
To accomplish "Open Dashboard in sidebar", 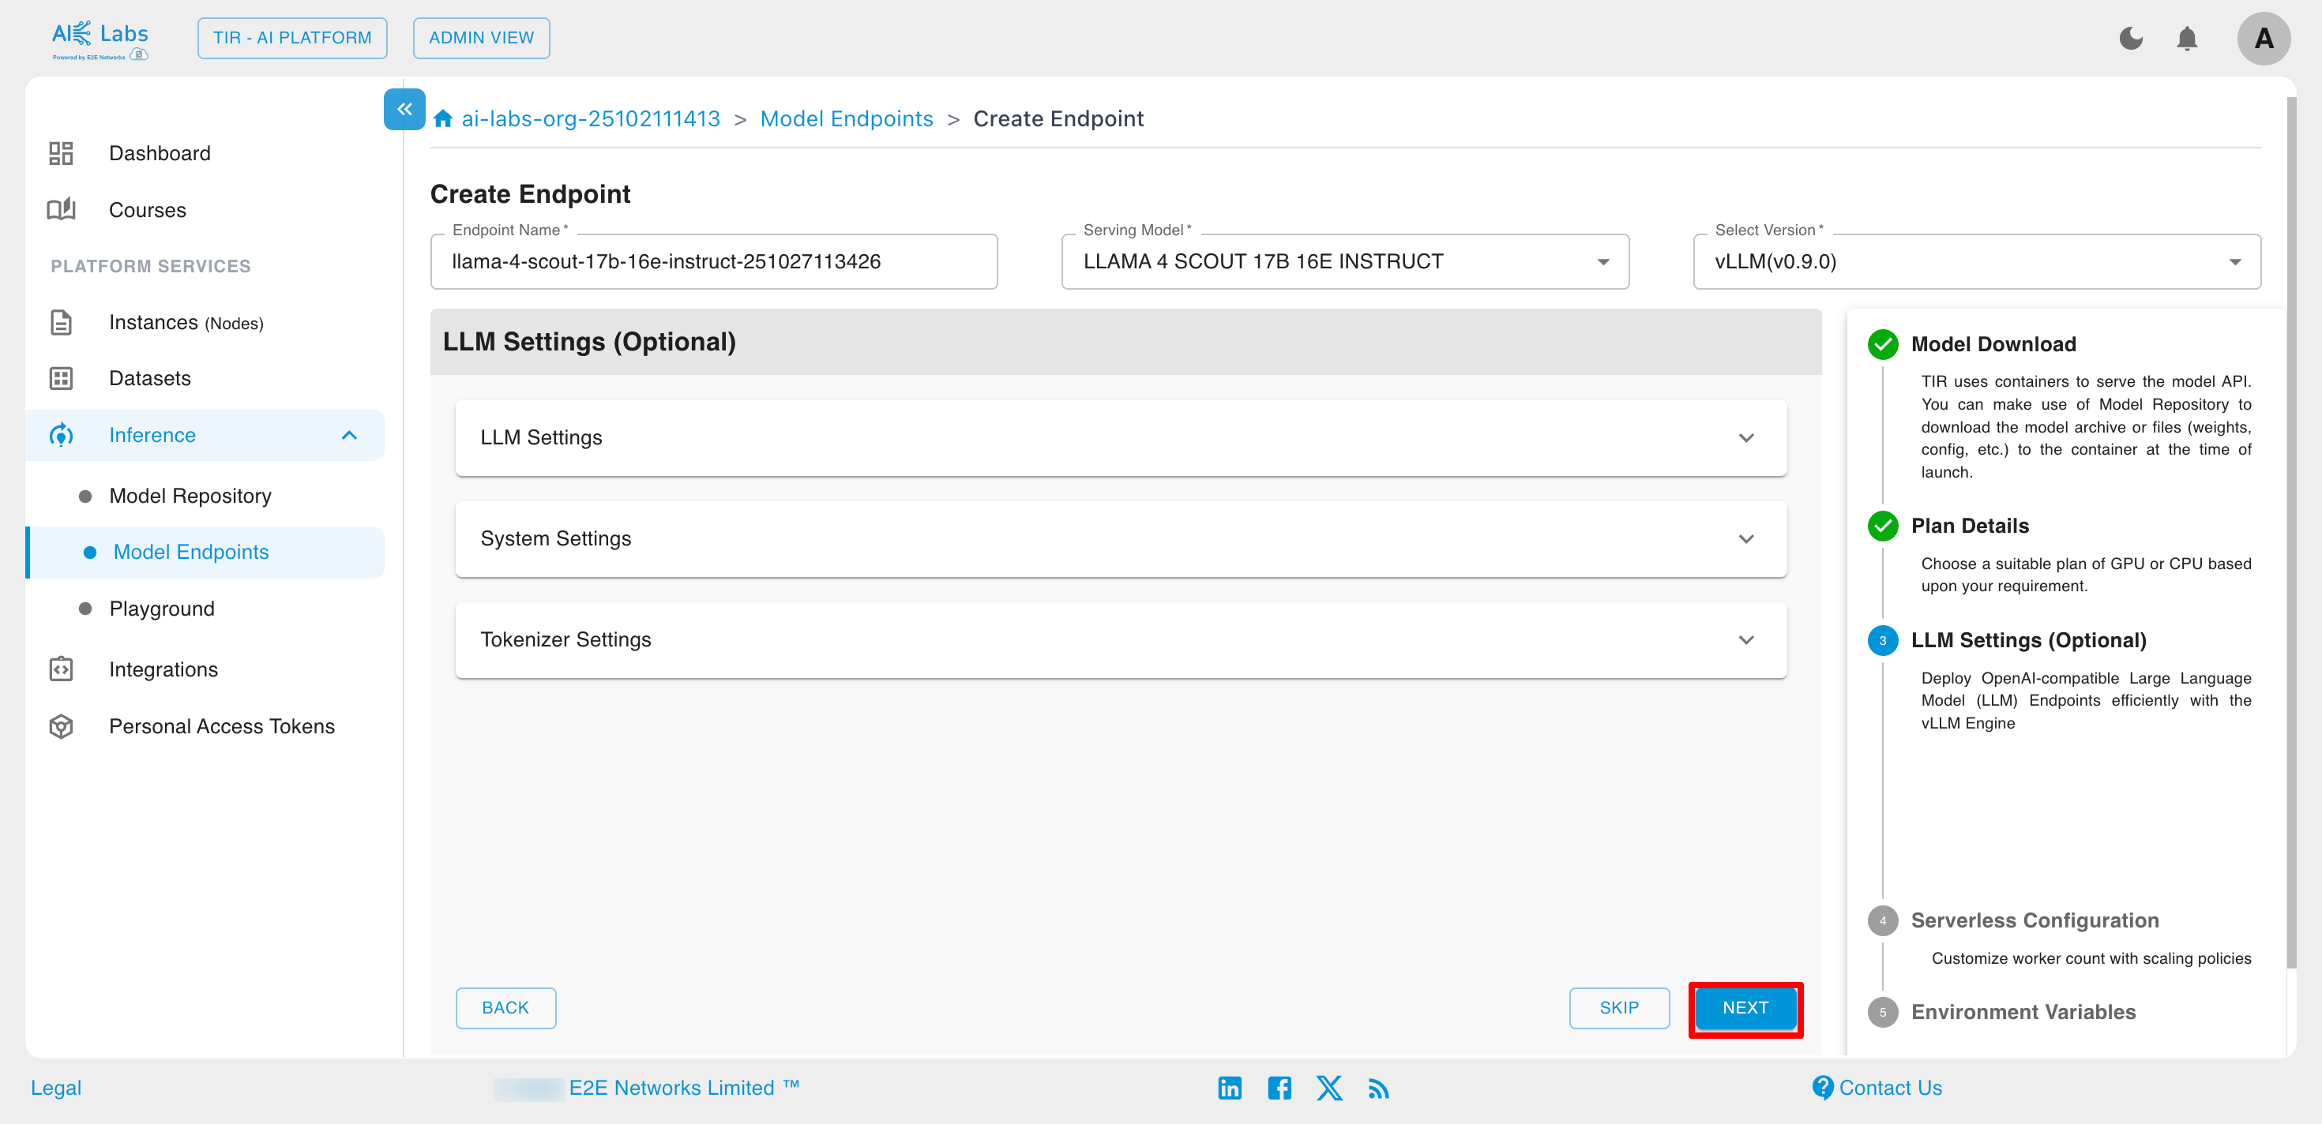I will [x=207, y=153].
